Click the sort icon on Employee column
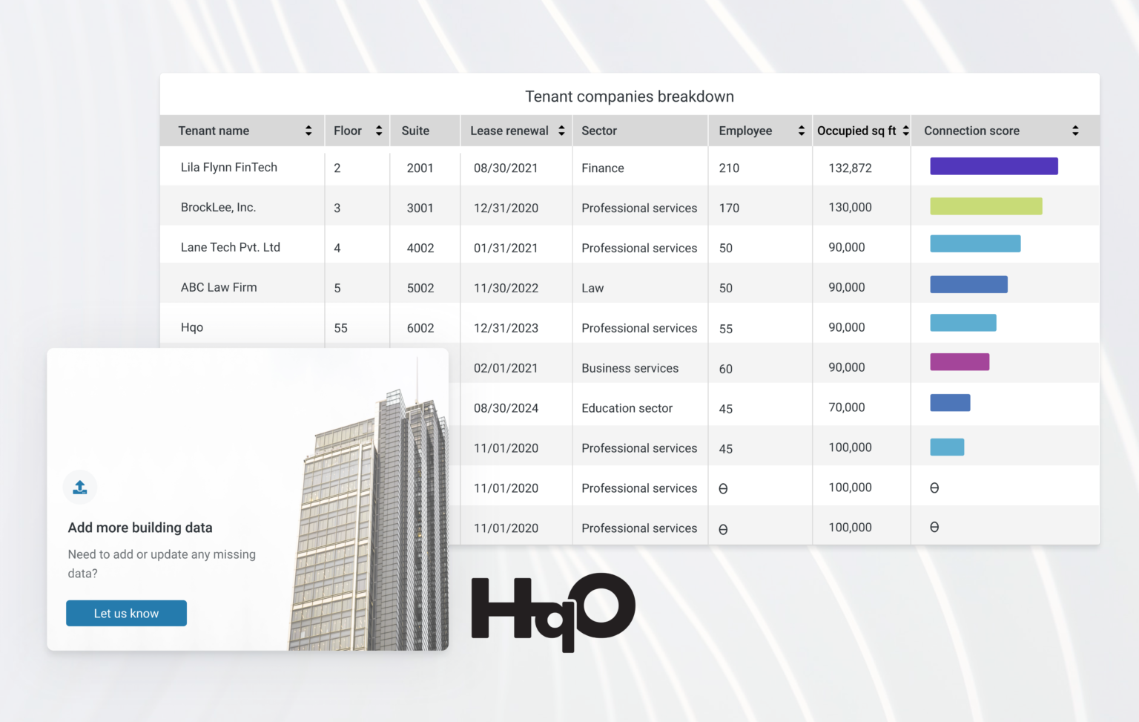Screen dimensions: 1139x722 pyautogui.click(x=801, y=130)
